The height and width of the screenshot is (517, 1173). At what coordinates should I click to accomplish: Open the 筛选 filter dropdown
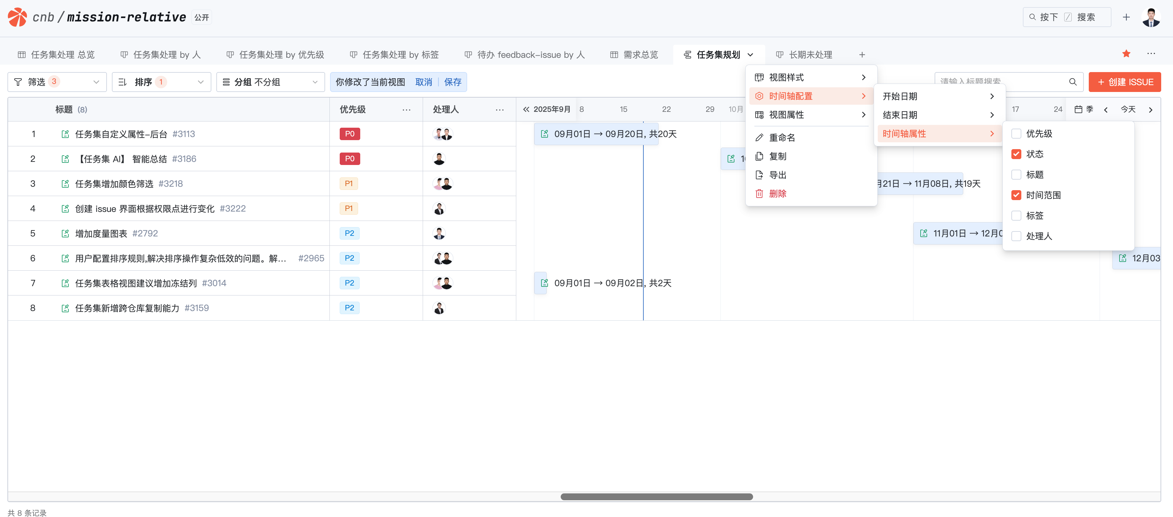click(57, 82)
